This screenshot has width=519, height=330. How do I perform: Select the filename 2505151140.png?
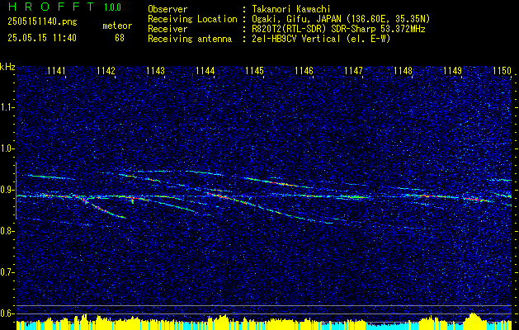coord(42,22)
